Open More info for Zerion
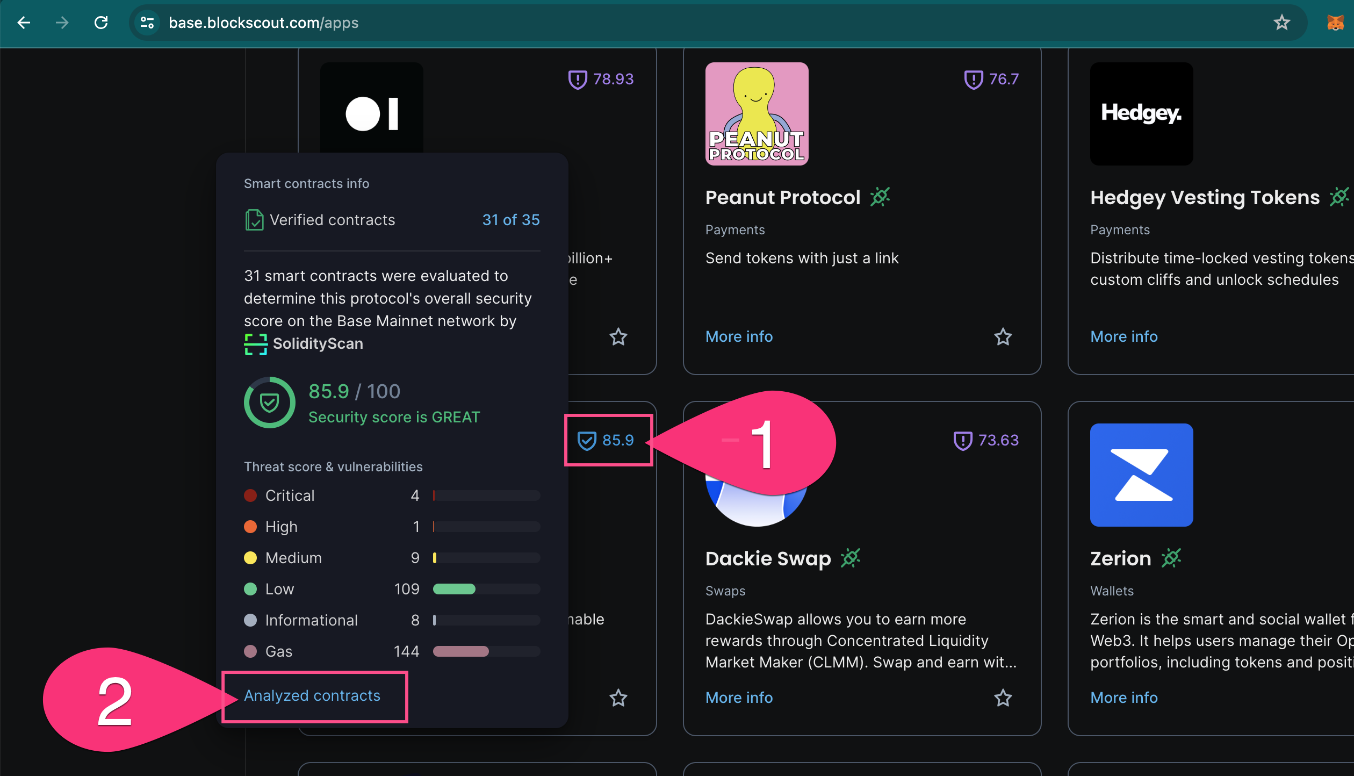The height and width of the screenshot is (776, 1354). coord(1124,698)
